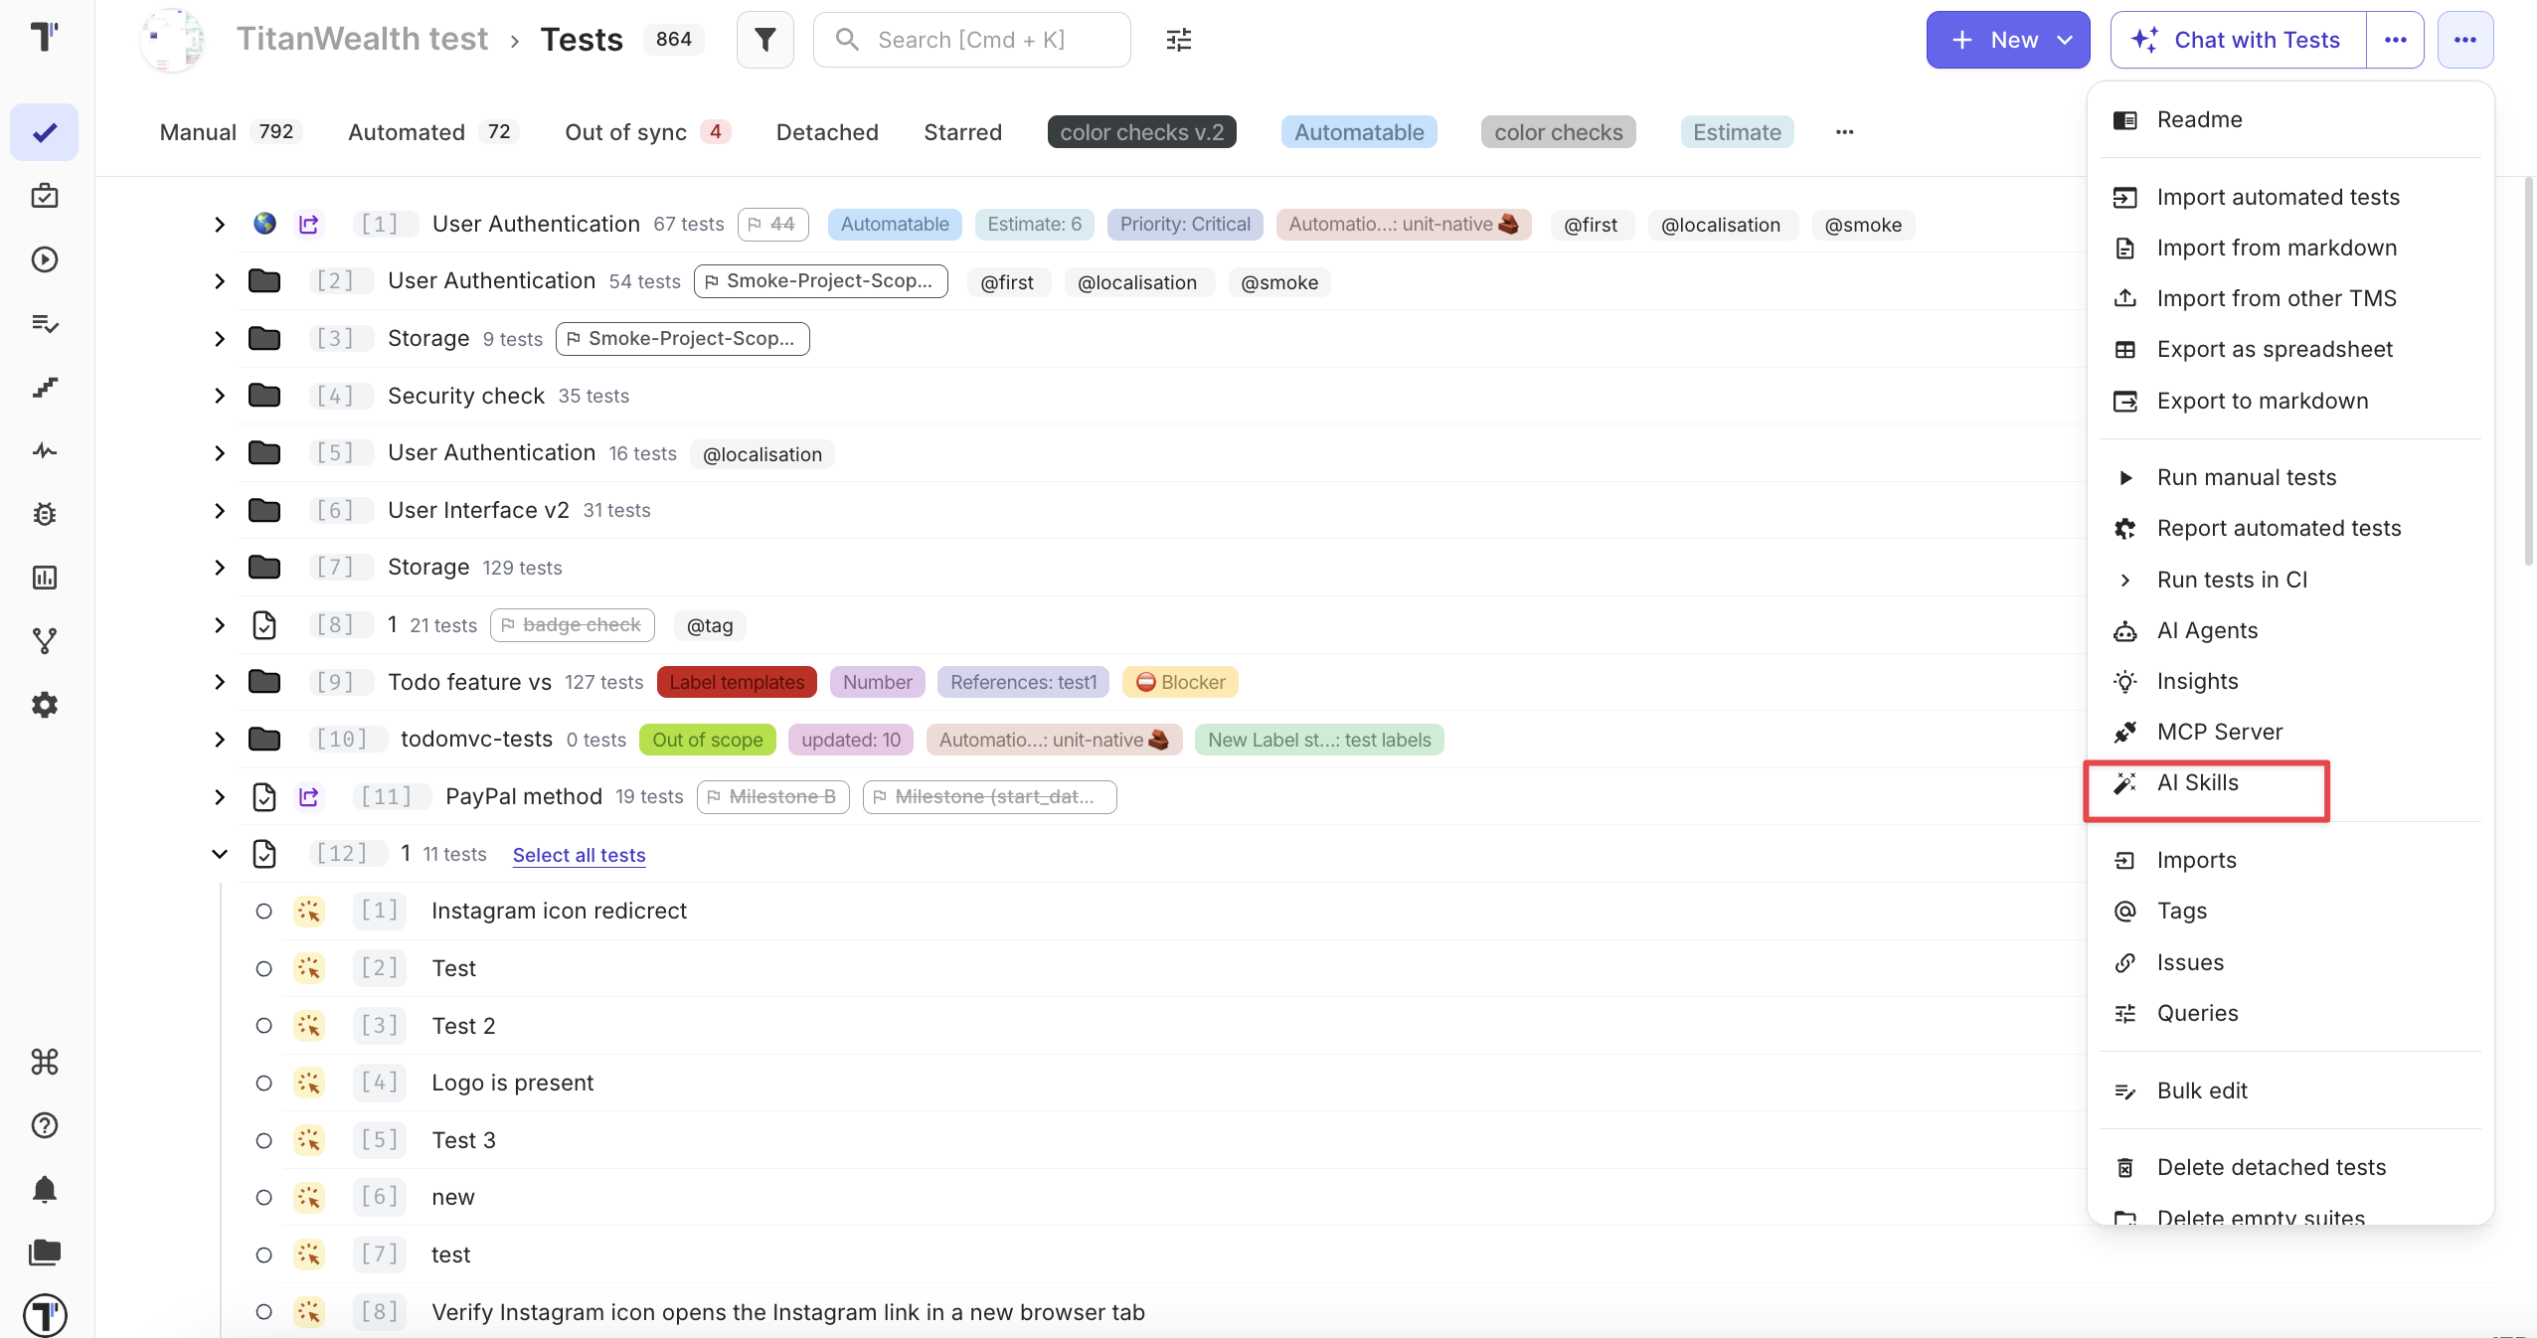
Task: Select the radio circle for Verify Instagram icon test
Action: (x=263, y=1312)
